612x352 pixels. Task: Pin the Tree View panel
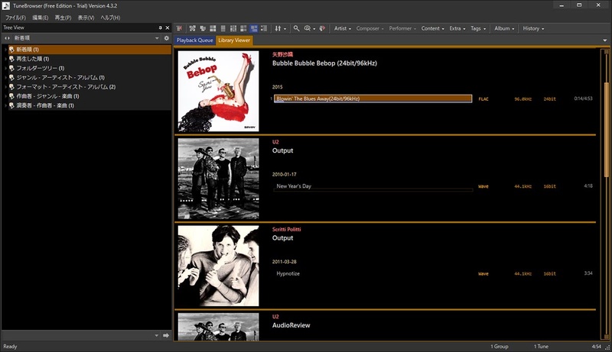[x=160, y=27]
